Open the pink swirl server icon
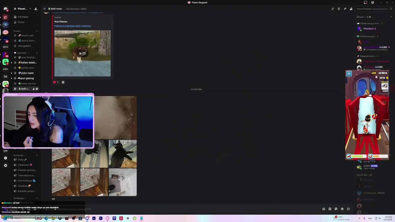The image size is (395, 222). pos(5,17)
